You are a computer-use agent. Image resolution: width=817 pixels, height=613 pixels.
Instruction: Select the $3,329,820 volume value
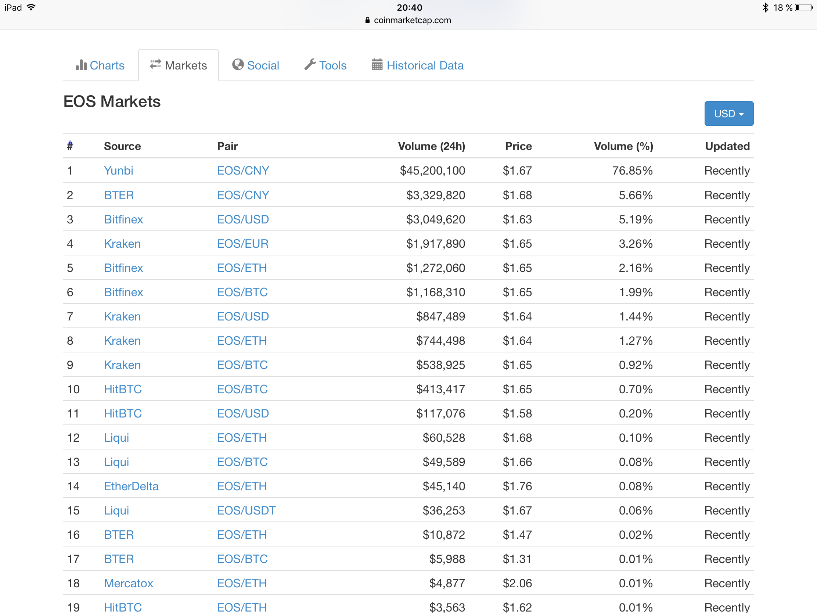436,195
